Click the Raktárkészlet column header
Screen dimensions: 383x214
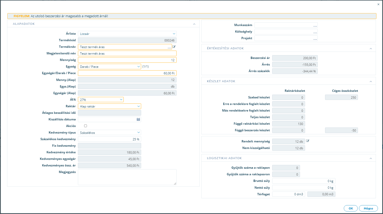[295, 91]
